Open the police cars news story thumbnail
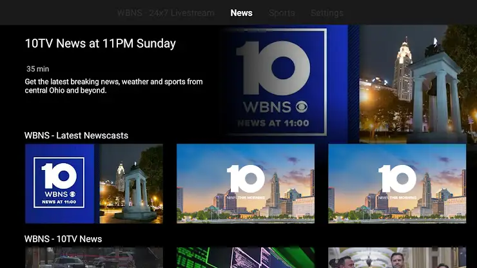This screenshot has height=268, width=477. click(94, 258)
